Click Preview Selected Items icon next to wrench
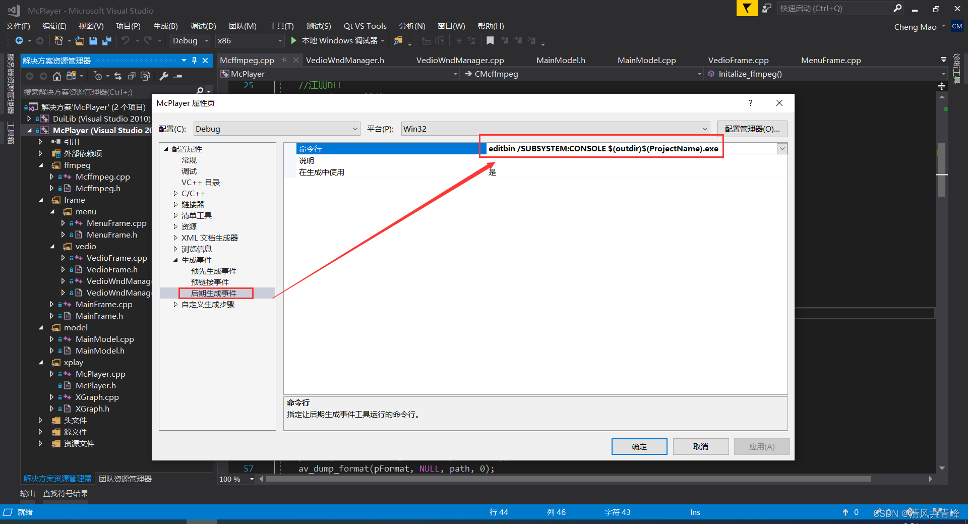This screenshot has height=524, width=968. click(x=177, y=76)
